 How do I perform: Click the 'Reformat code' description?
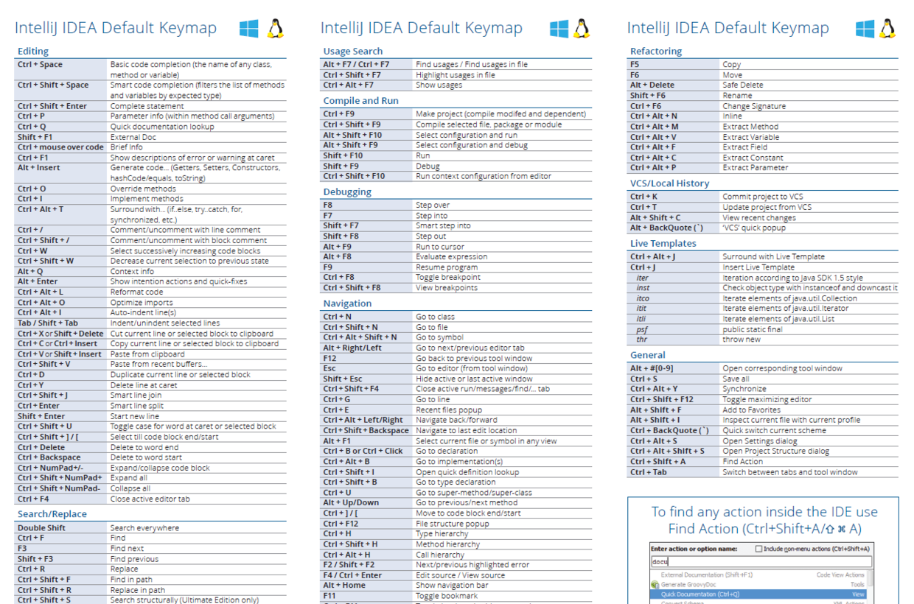pos(137,292)
